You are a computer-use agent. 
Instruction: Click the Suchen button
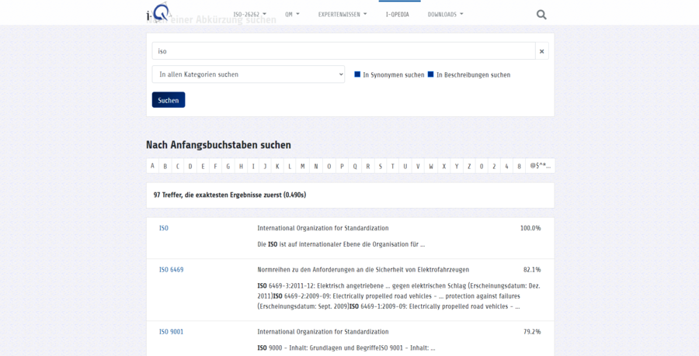[169, 100]
